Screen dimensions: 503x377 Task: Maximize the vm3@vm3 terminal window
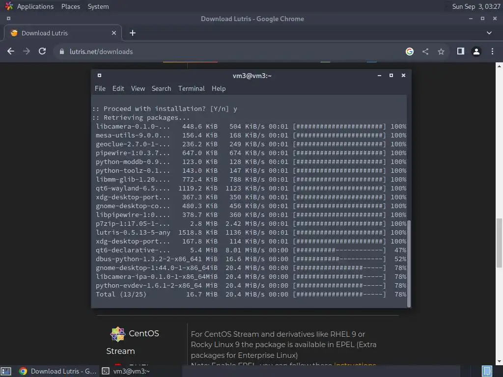[x=391, y=75]
